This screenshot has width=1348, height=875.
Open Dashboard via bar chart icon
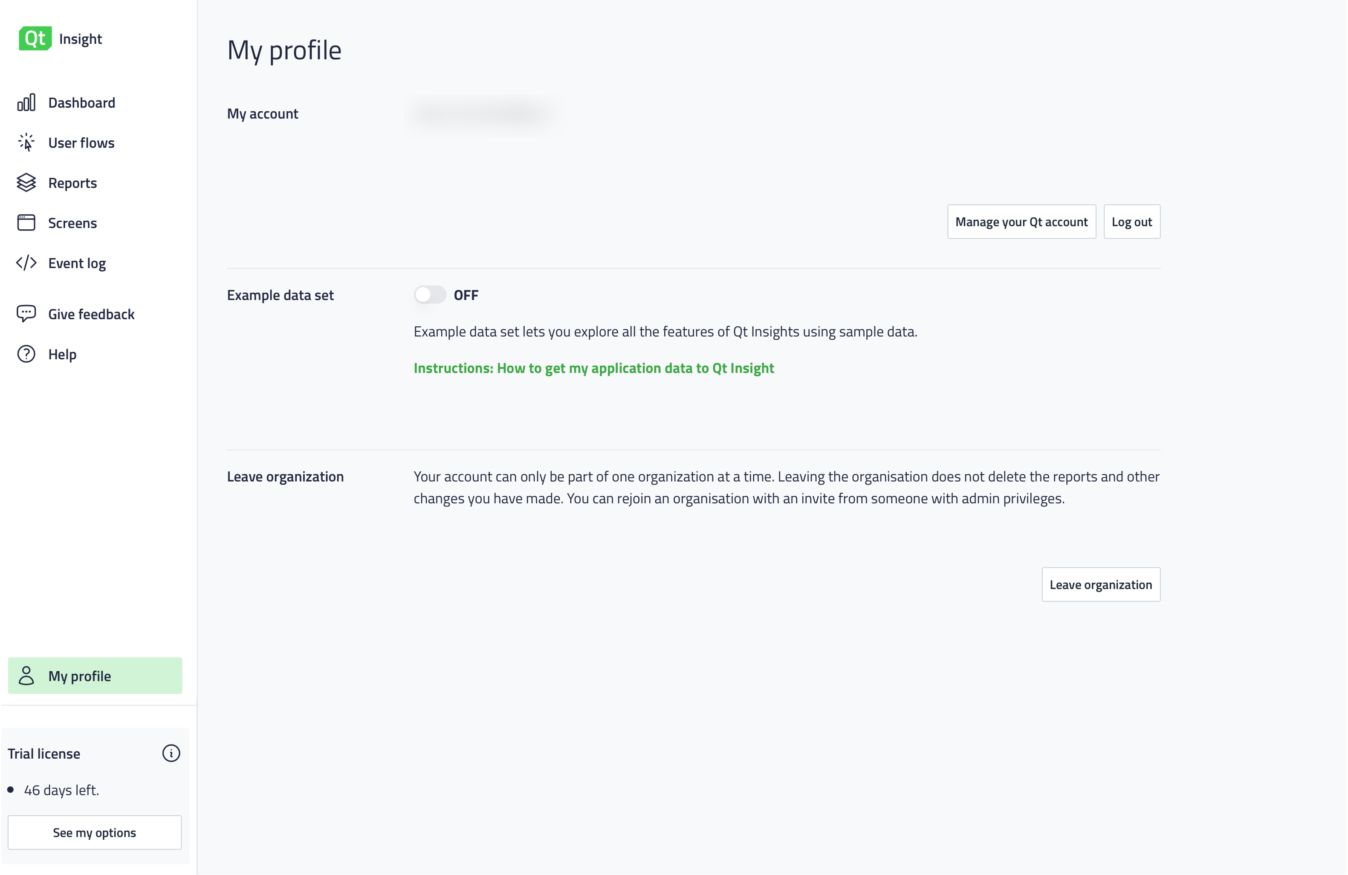click(26, 103)
